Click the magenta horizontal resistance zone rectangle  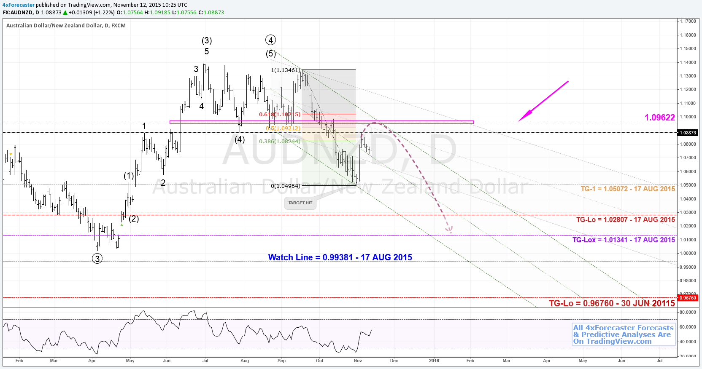click(x=321, y=122)
